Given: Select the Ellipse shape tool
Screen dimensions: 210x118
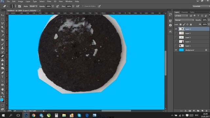Looking at the screenshot, I should coord(2,85).
